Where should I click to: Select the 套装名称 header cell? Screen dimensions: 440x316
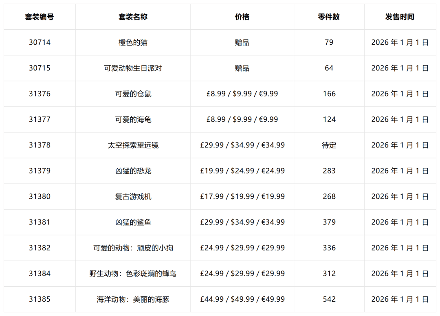coord(133,17)
